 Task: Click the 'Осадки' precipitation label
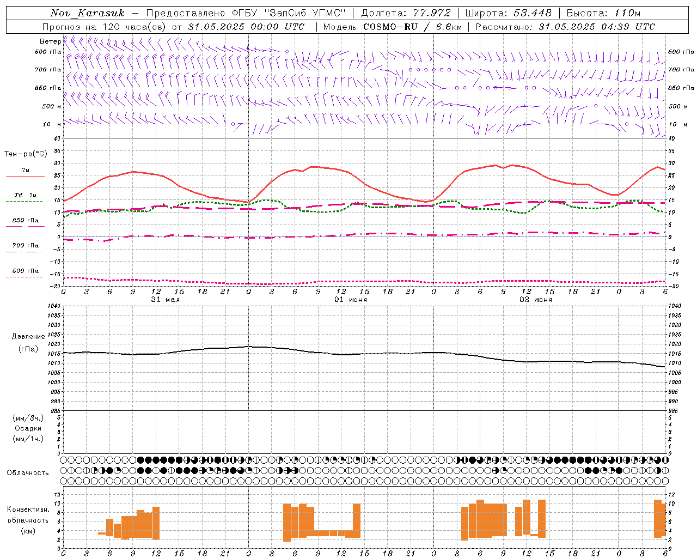28,428
